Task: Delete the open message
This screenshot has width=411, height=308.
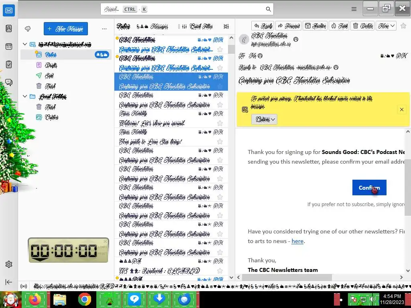Action: tap(363, 26)
